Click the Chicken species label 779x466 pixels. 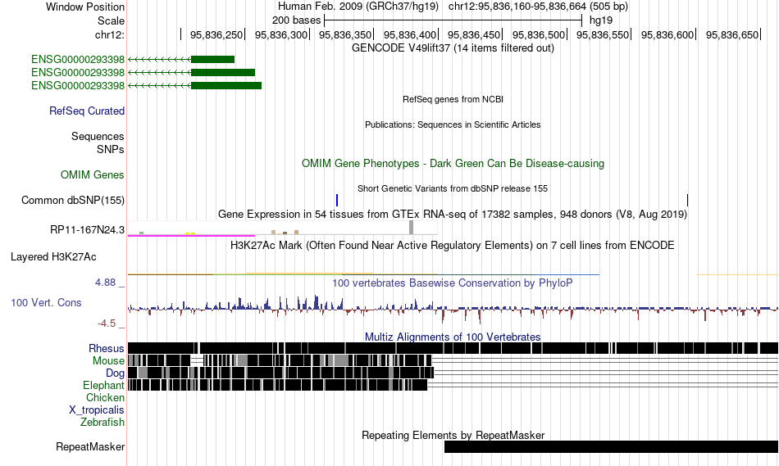click(x=105, y=397)
